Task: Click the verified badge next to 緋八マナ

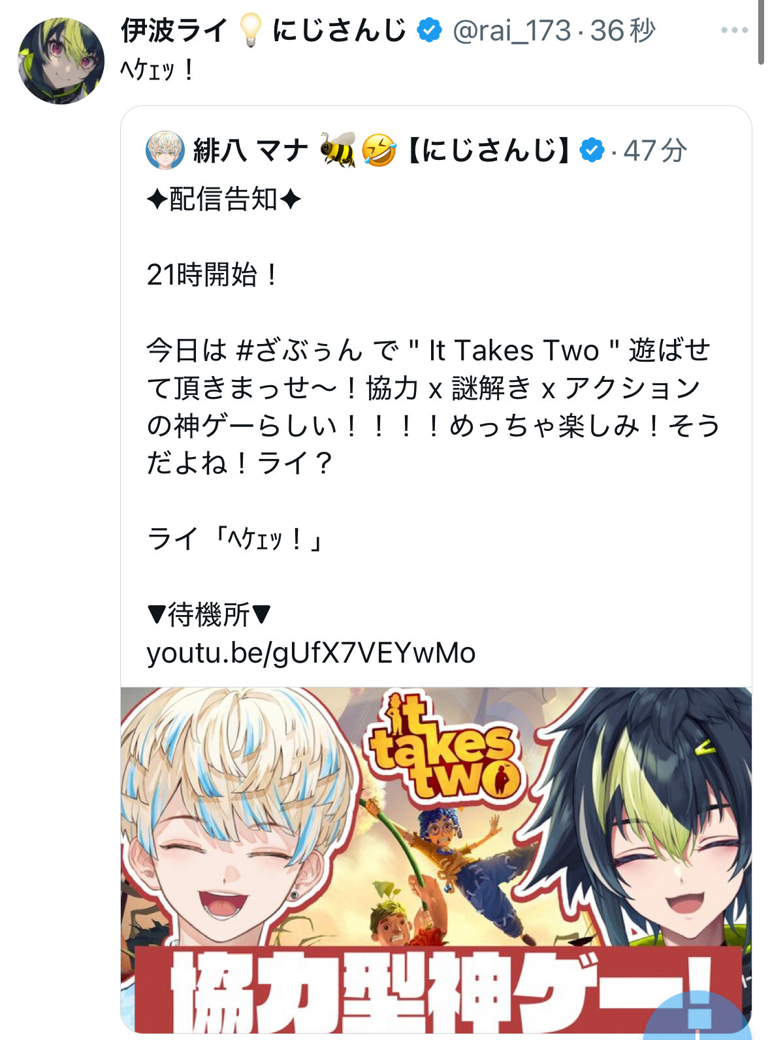Action: coord(592,150)
